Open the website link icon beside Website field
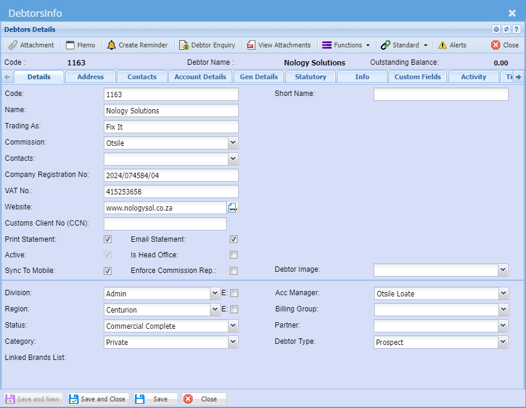 pos(233,208)
